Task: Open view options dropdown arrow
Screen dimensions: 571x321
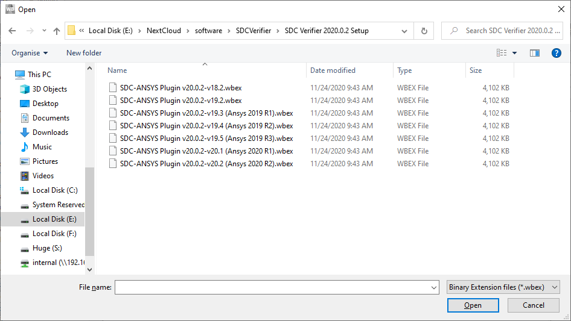Action: (514, 53)
